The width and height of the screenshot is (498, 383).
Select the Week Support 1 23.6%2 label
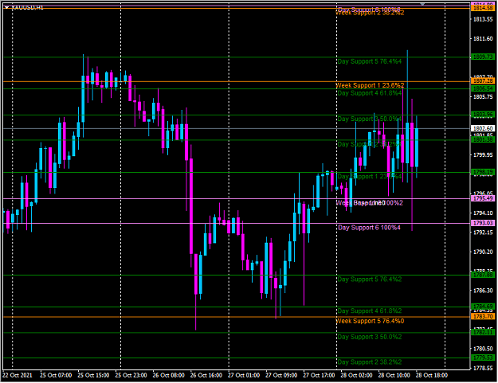click(x=370, y=85)
